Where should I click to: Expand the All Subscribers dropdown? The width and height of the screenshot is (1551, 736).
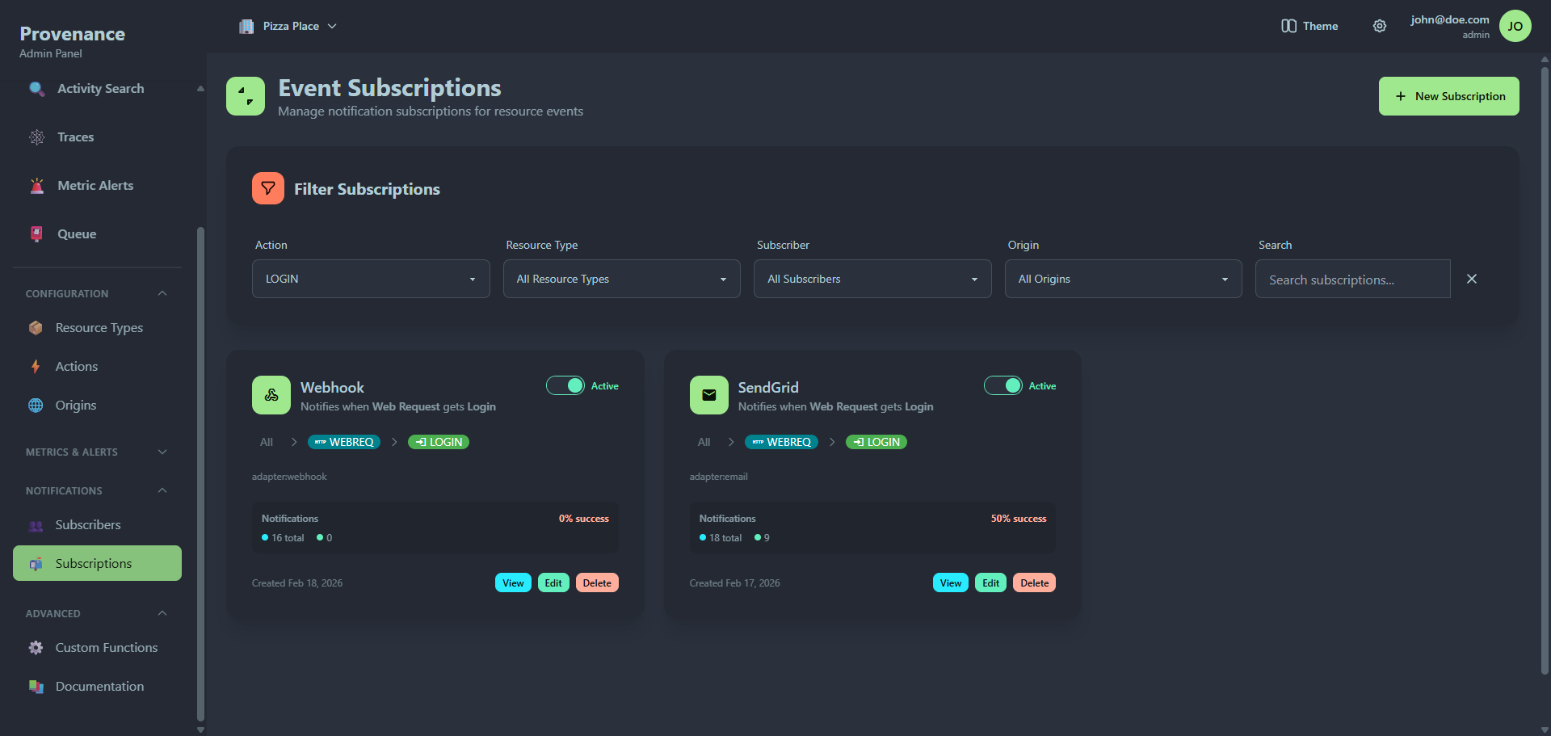pos(872,278)
